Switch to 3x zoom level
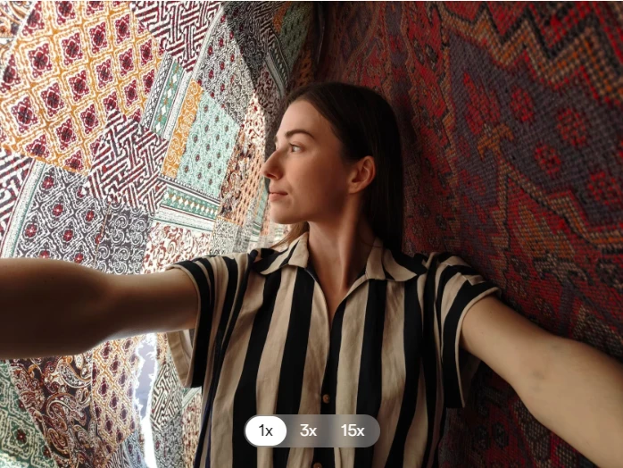623x468 pixels. tap(308, 430)
